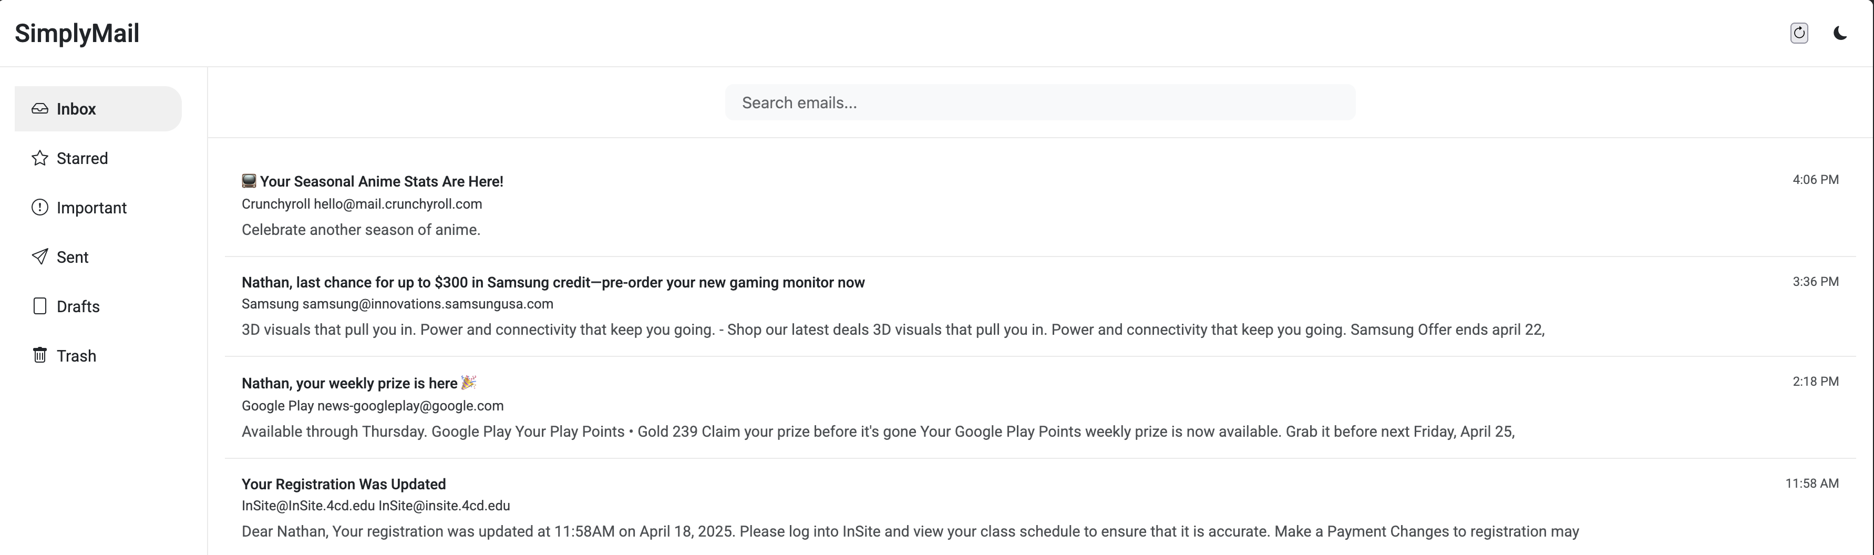Open the Drafts folder
This screenshot has height=555, width=1874.
coord(78,306)
